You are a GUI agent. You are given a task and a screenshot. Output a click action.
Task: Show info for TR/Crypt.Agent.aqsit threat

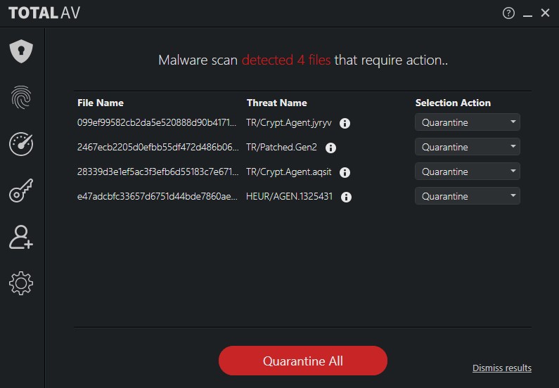345,172
